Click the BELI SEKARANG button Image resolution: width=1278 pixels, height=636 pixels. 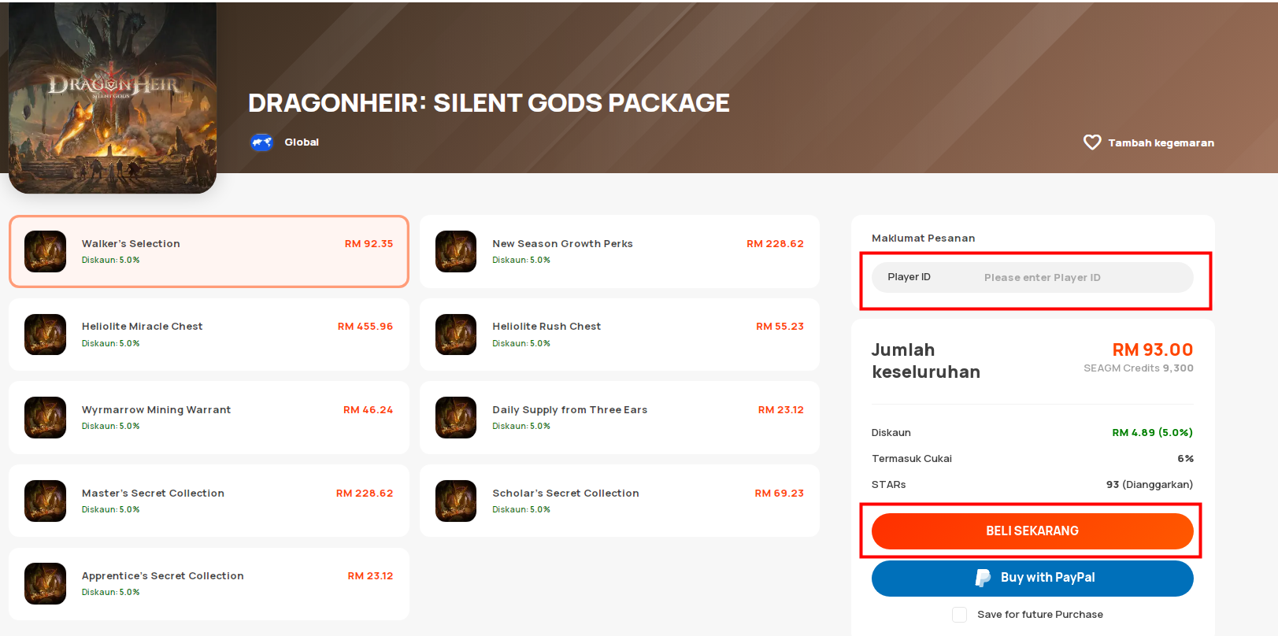pyautogui.click(x=1032, y=531)
